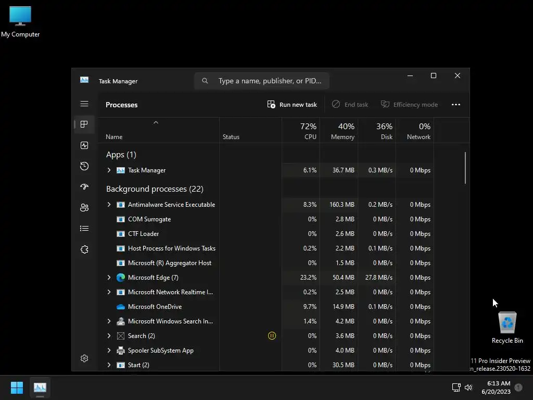Expand Microsoft Network Realtime row

109,292
